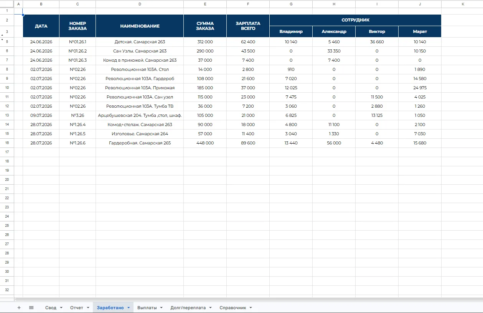
Task: Click the СУММА ЗАКАЗА header cell
Action: coord(205,26)
